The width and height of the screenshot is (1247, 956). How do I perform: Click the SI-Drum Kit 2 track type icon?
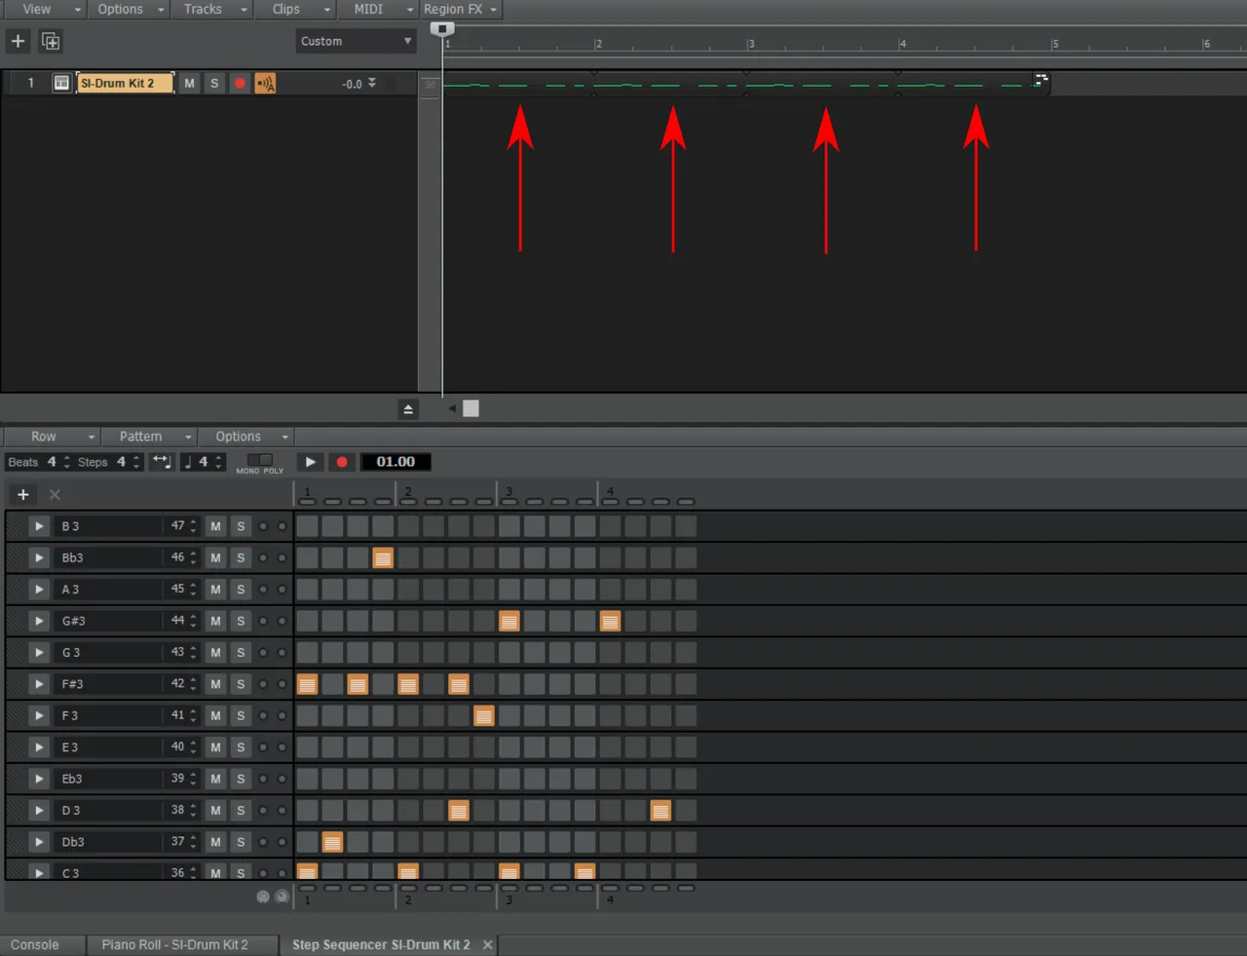[x=61, y=83]
